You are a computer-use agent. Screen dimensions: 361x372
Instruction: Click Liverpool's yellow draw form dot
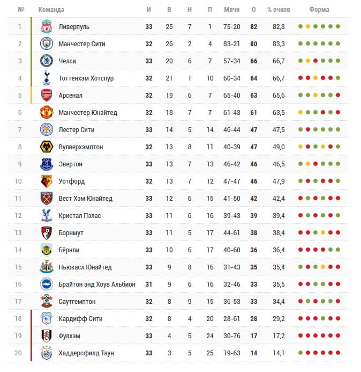click(x=308, y=26)
